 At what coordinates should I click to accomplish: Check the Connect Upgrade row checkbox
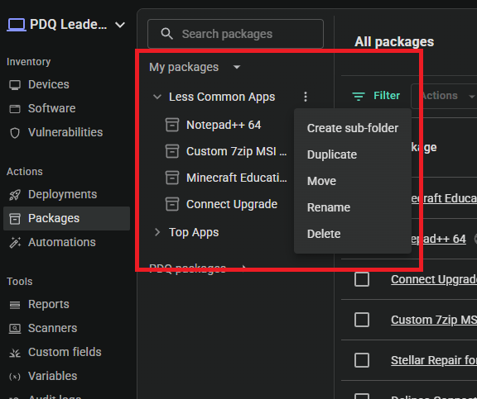(362, 279)
